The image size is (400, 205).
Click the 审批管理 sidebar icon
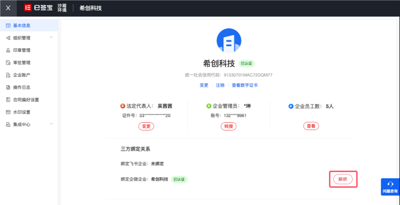click(8, 63)
